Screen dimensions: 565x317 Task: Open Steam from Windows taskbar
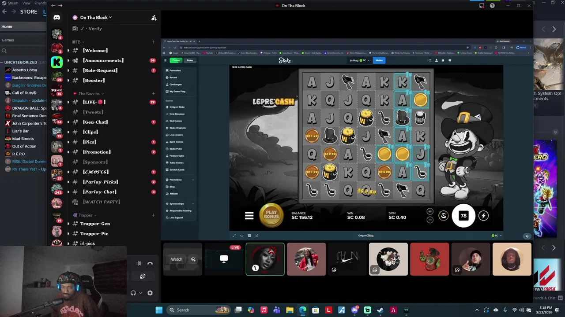pos(380,310)
